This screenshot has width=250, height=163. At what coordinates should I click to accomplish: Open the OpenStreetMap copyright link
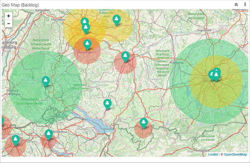(235, 154)
